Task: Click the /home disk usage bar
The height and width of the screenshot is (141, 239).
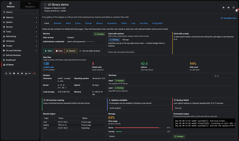Action: [139, 128]
